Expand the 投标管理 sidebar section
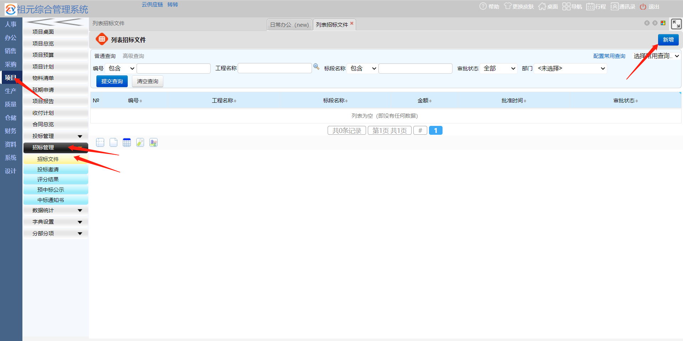The height and width of the screenshot is (341, 683). tap(55, 136)
